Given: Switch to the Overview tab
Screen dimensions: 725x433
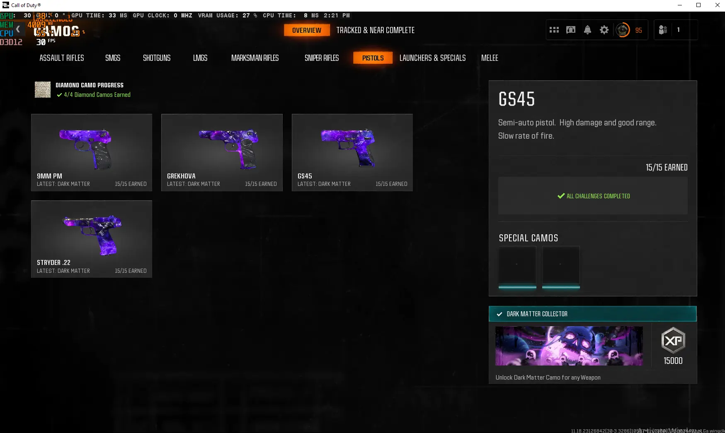Looking at the screenshot, I should click(x=307, y=30).
